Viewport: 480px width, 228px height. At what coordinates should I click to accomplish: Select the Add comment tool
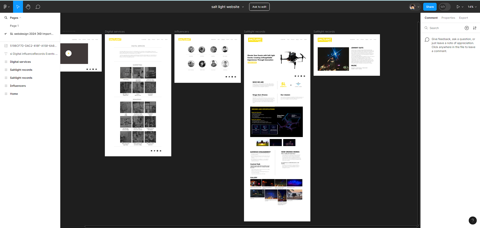coord(38,7)
